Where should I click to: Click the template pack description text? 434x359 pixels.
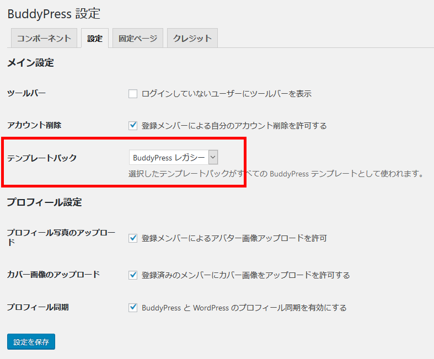pyautogui.click(x=276, y=174)
